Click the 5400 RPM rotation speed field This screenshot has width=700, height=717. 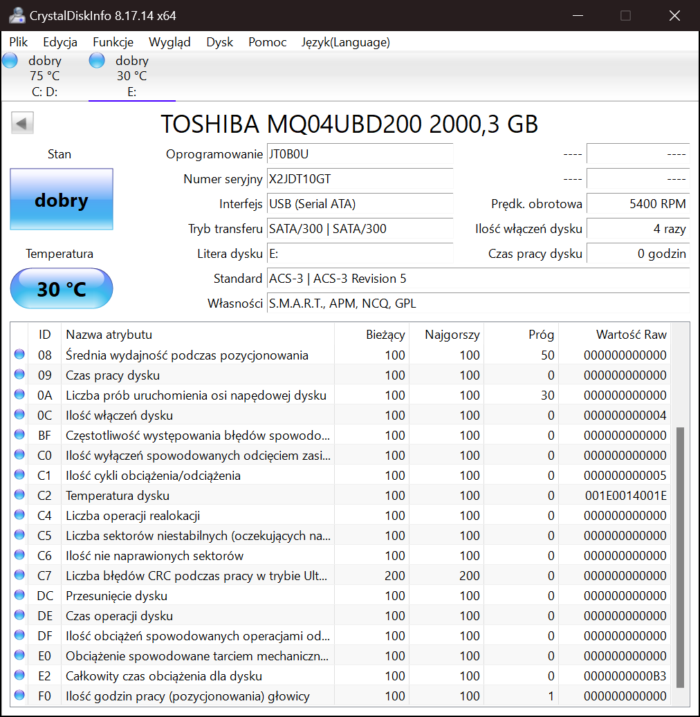pyautogui.click(x=638, y=203)
